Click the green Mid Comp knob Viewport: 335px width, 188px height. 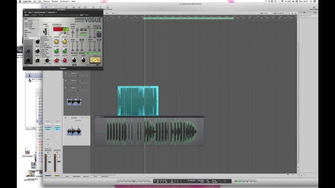(x=57, y=51)
